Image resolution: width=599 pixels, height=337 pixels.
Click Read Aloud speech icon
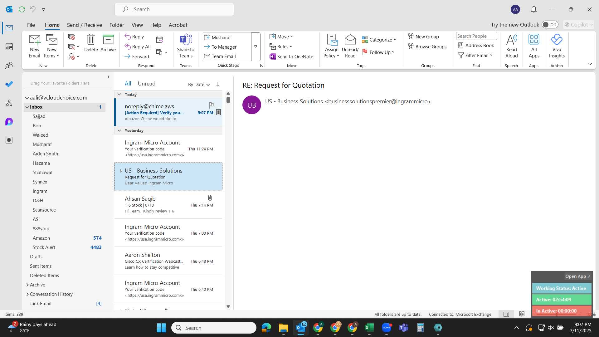511,46
